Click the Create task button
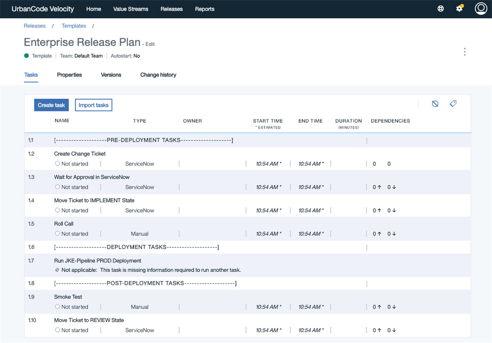Image resolution: width=492 pixels, height=343 pixels. pos(51,105)
